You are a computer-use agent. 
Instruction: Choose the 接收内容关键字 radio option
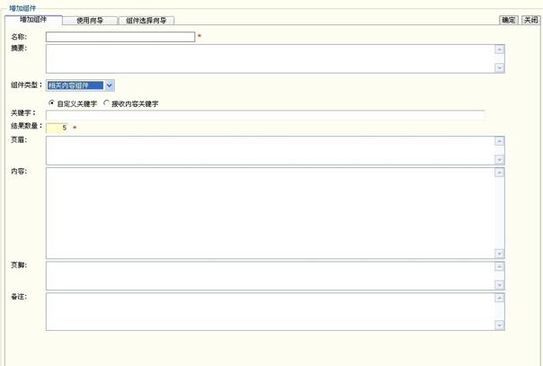[106, 103]
